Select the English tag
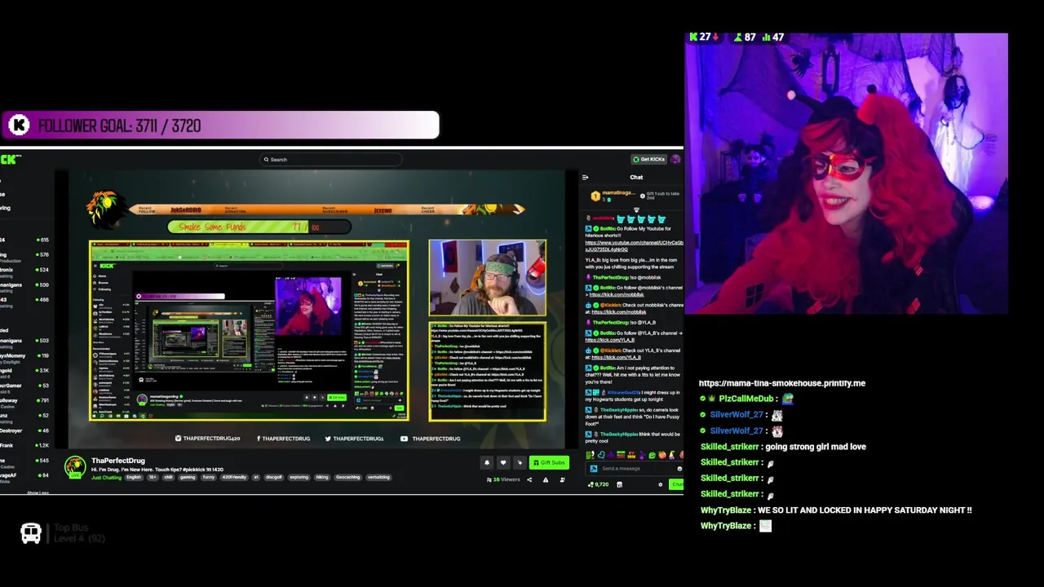Screen dimensions: 1044x587 coord(134,478)
